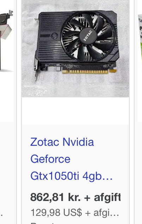
Task: Click the 129,98 US$ converted price
Action: click(x=75, y=213)
